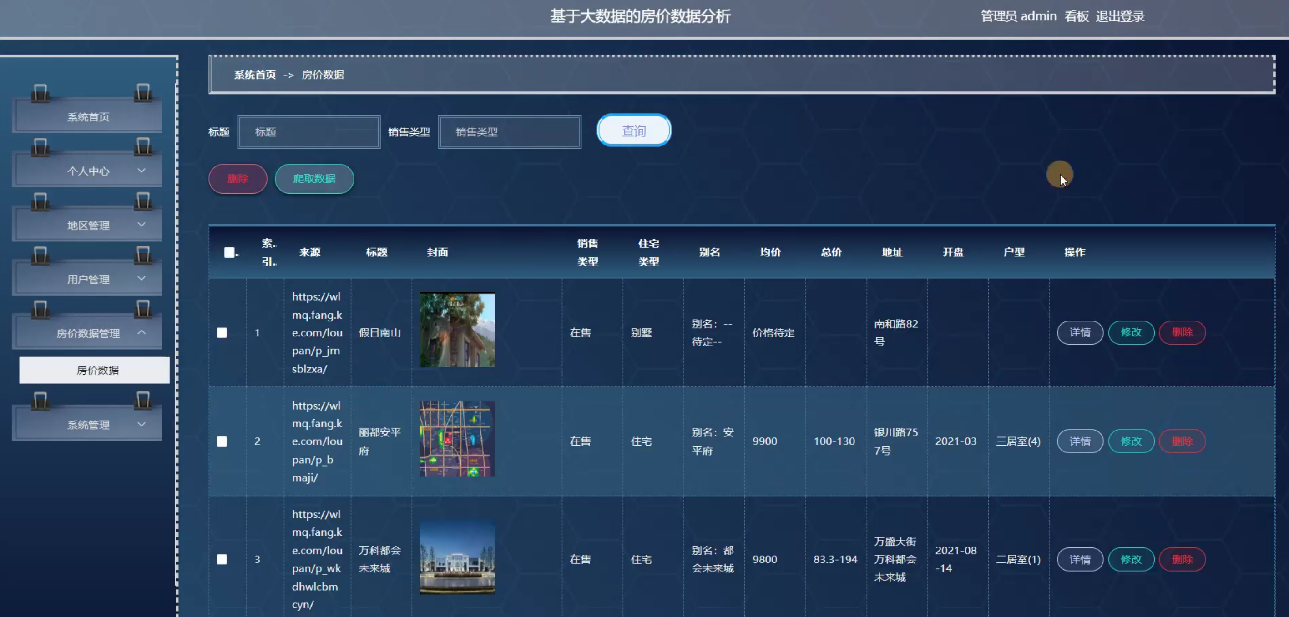Expand the 系统管理 chevron arrow
1289x617 pixels.
click(142, 424)
